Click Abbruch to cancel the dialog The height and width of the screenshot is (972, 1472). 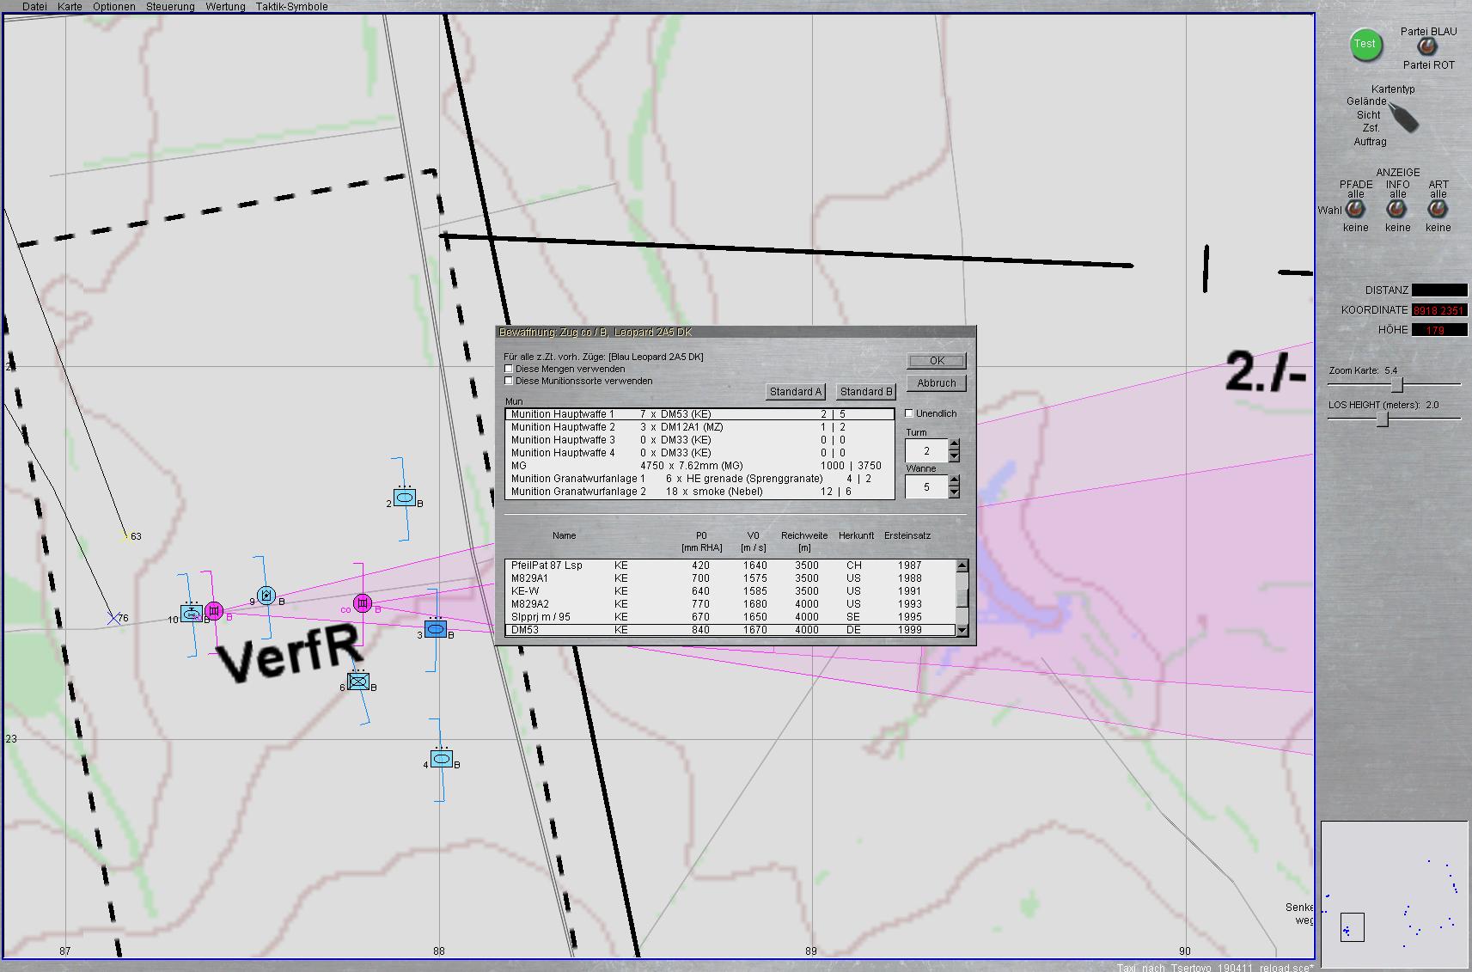pos(936,383)
